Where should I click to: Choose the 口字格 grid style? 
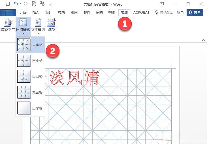tap(31, 108)
